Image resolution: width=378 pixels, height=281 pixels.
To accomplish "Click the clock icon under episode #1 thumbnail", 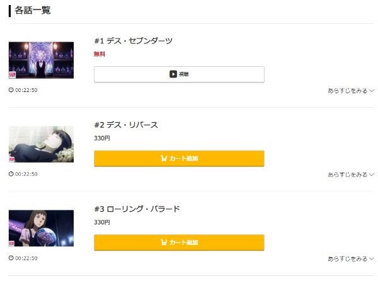I will coord(11,90).
